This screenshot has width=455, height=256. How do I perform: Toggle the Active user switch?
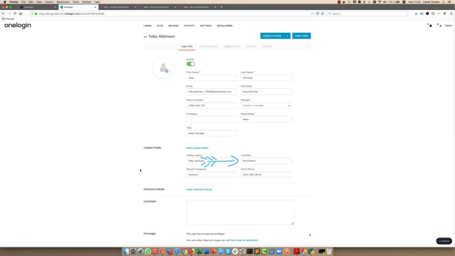point(191,64)
